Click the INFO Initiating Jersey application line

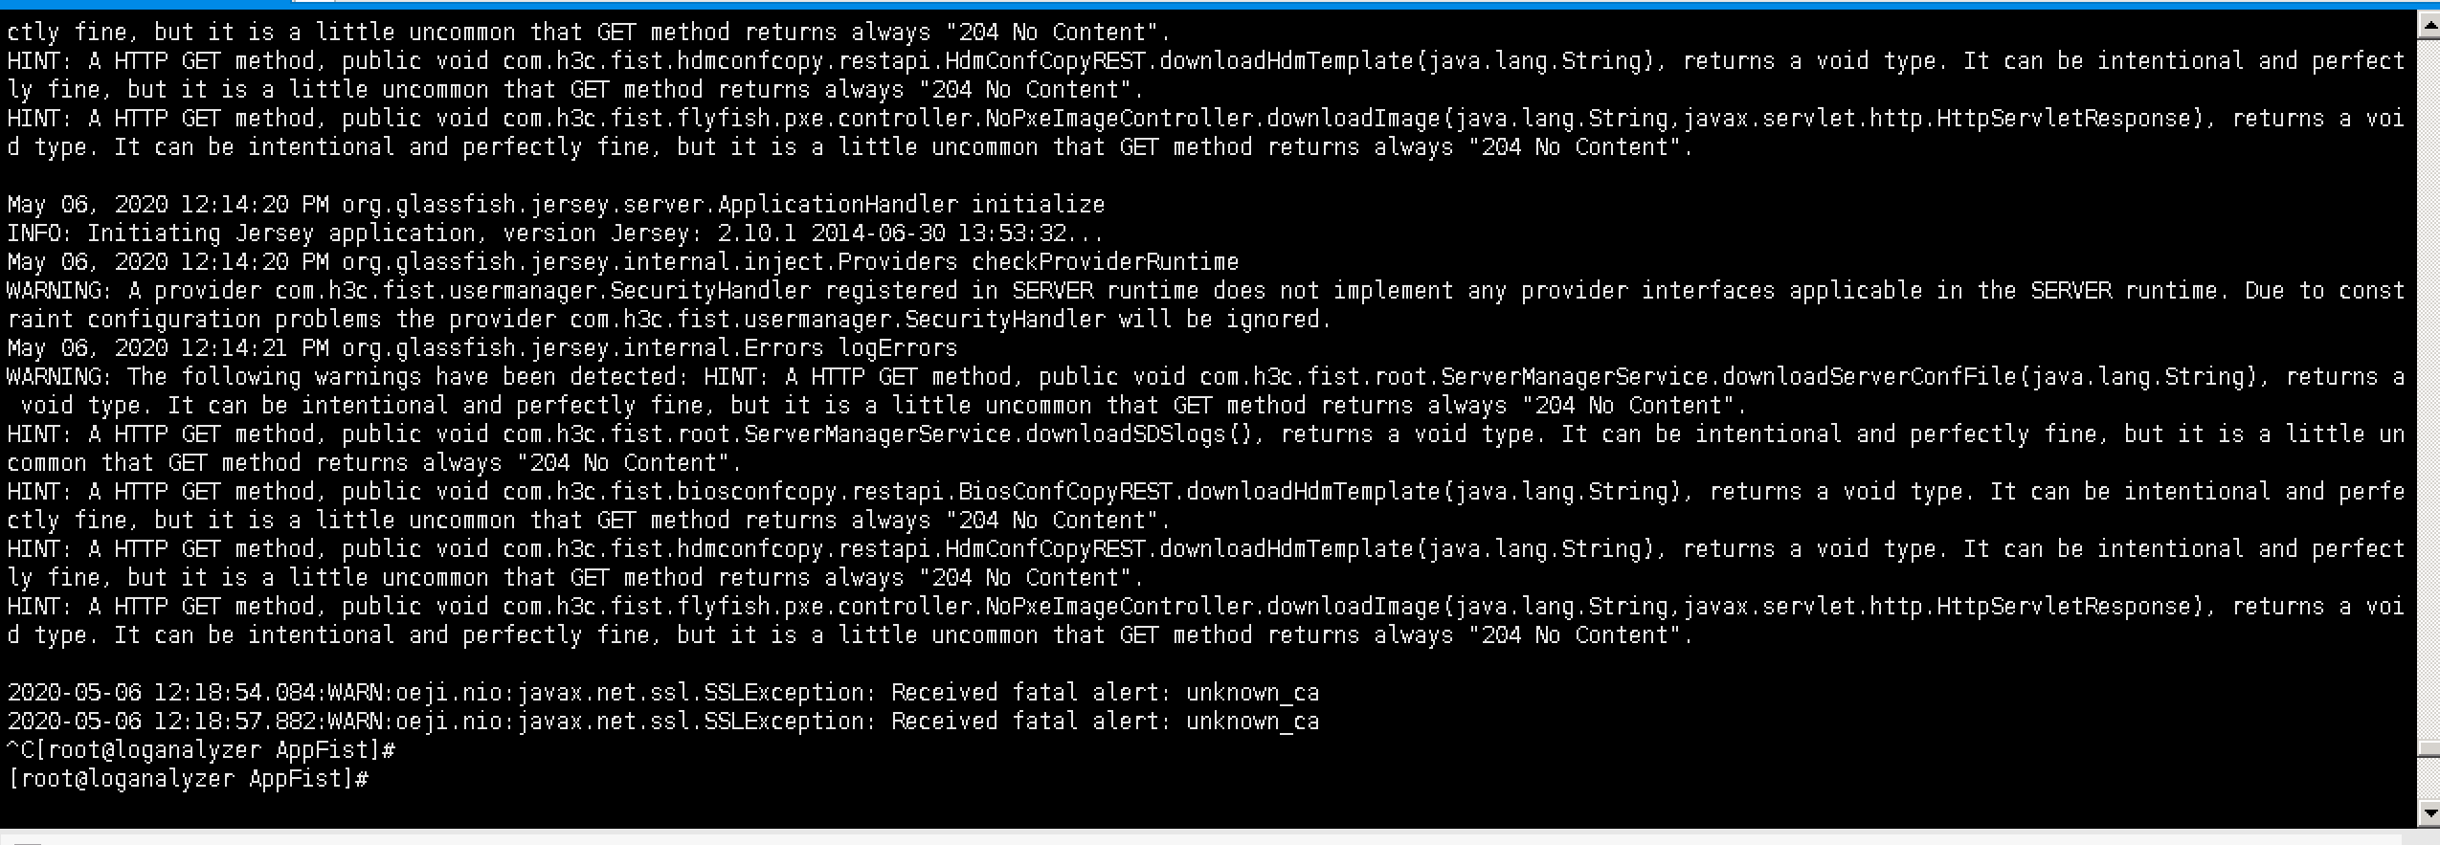point(555,233)
